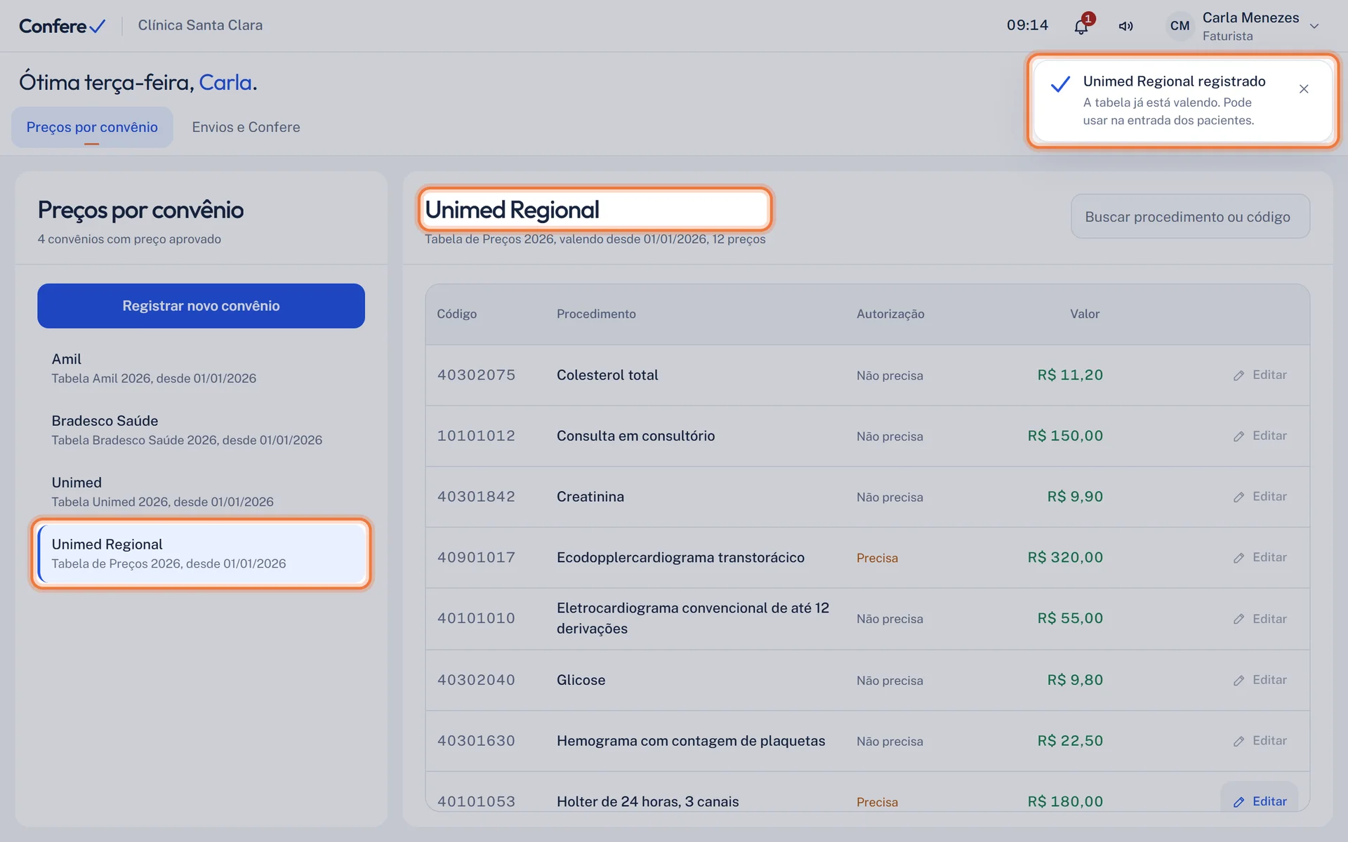Click the Valor column header

[1085, 314]
